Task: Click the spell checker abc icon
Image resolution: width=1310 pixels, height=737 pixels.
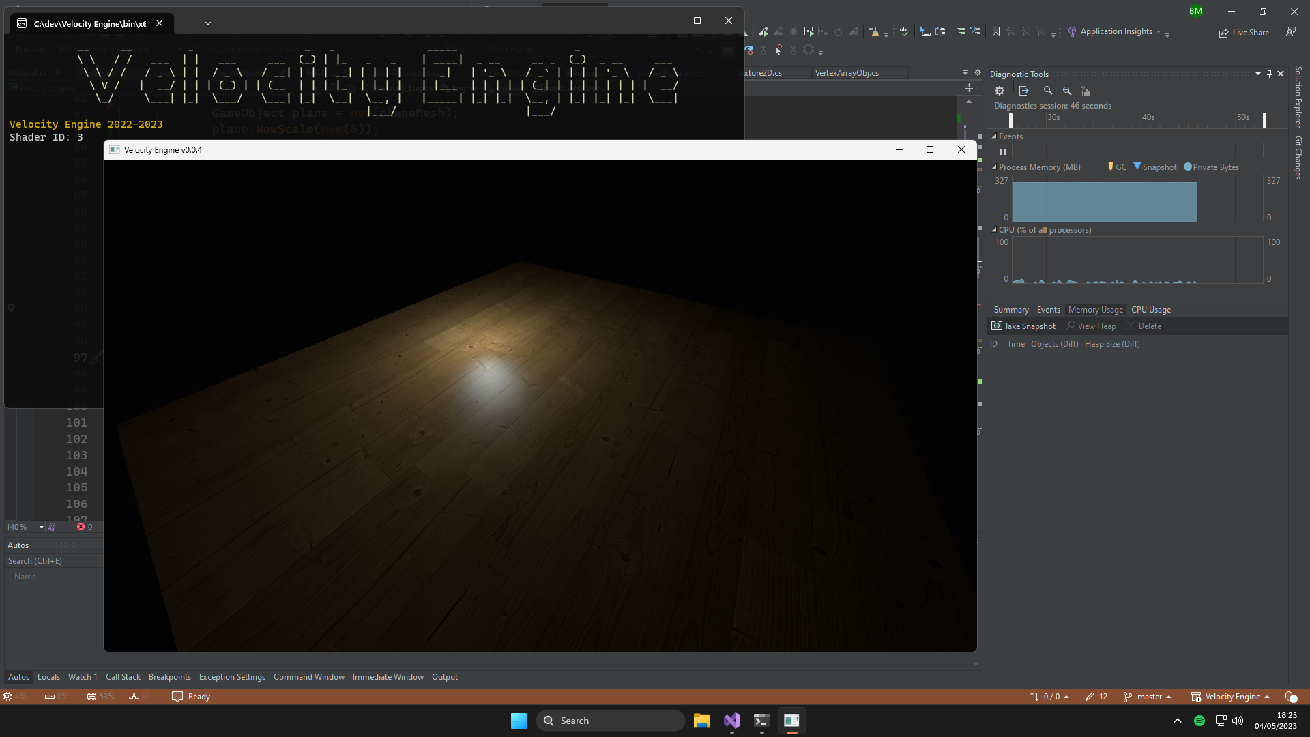Action: tap(904, 31)
